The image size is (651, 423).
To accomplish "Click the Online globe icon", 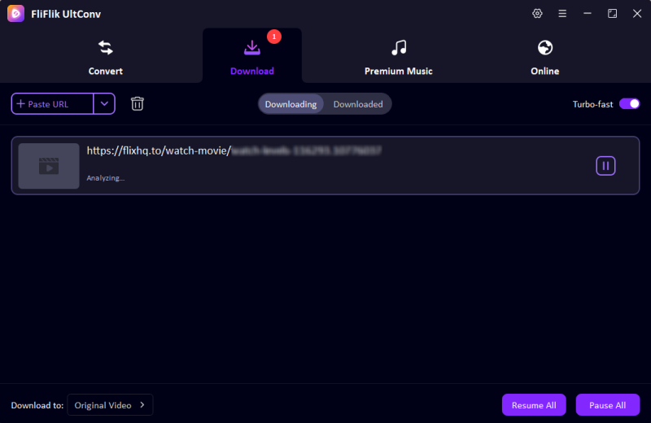I will (x=545, y=48).
